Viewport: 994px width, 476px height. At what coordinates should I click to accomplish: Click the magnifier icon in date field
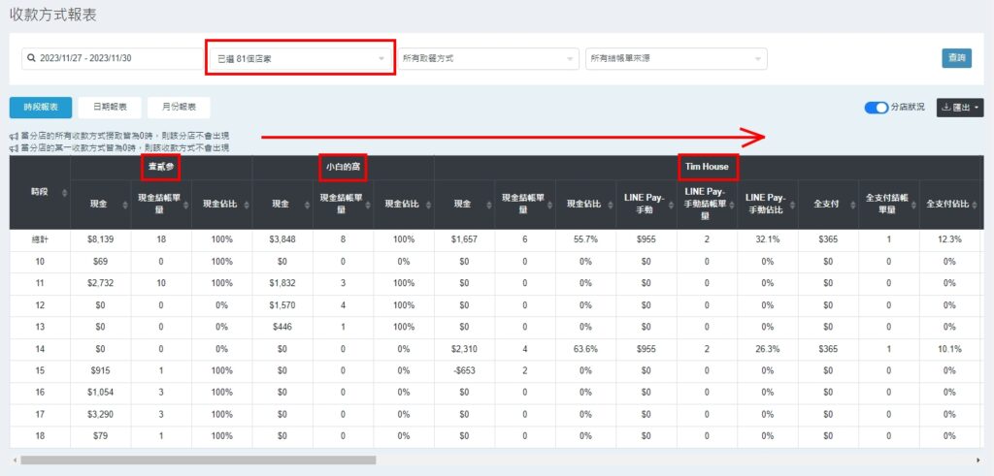pos(32,58)
